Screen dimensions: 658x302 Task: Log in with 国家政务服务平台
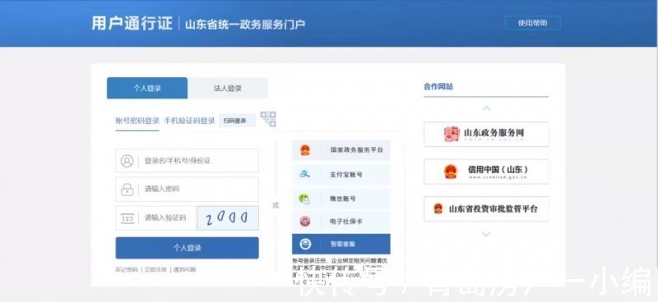tap(341, 150)
